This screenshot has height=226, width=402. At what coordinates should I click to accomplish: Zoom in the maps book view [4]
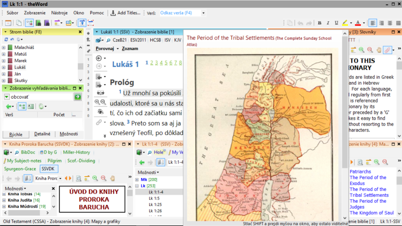pos(376,162)
